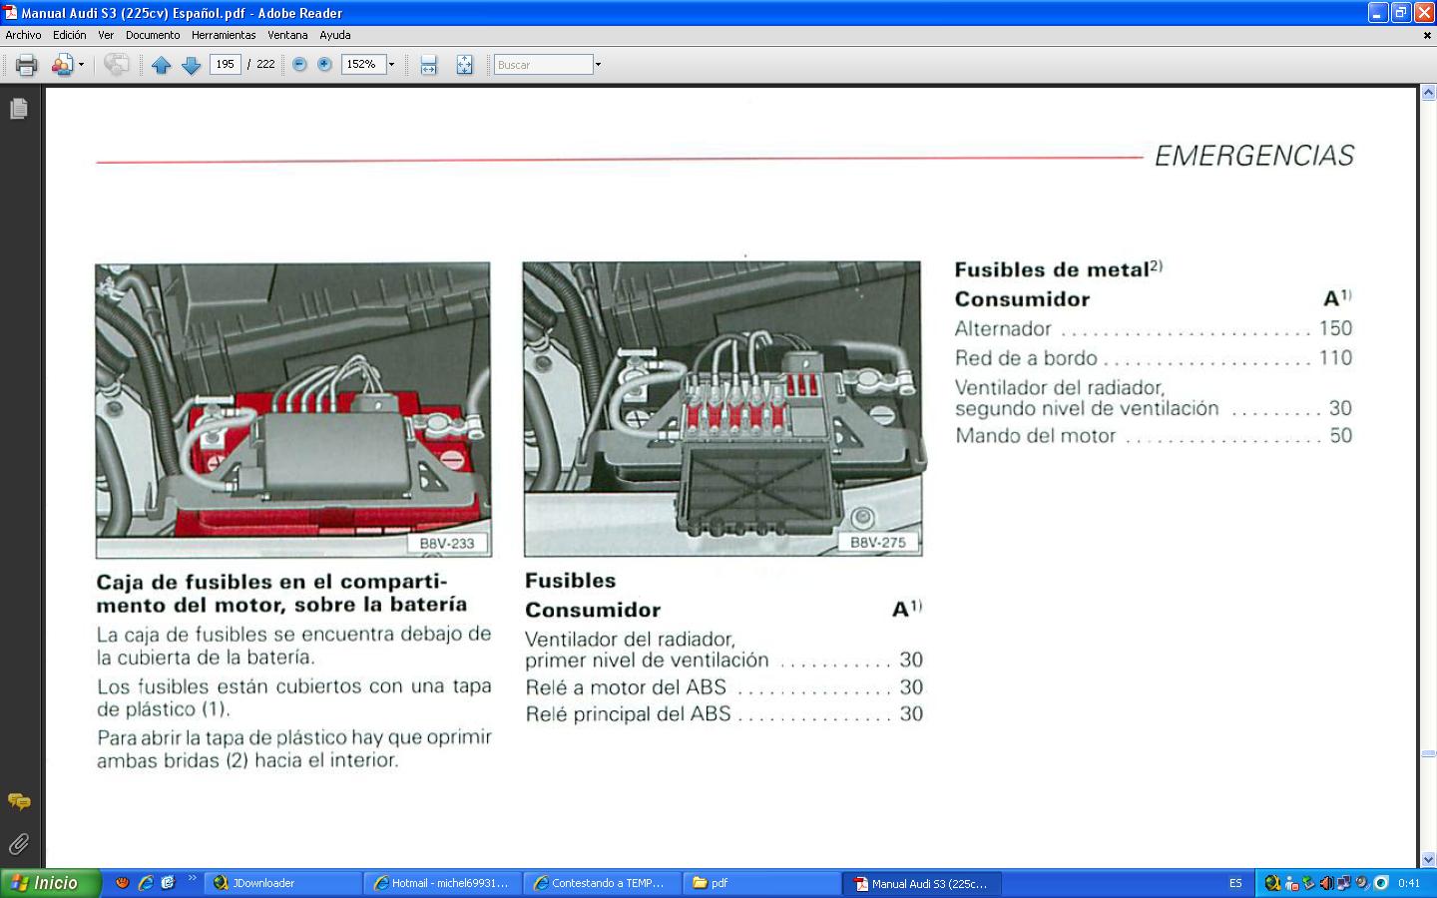Zoom out with the minus button
Viewport: 1437px width, 898px height.
tap(299, 64)
